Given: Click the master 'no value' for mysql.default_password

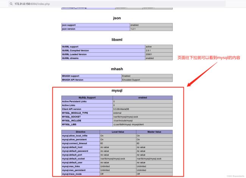Looking at the screenshot, I should click(x=154, y=151).
